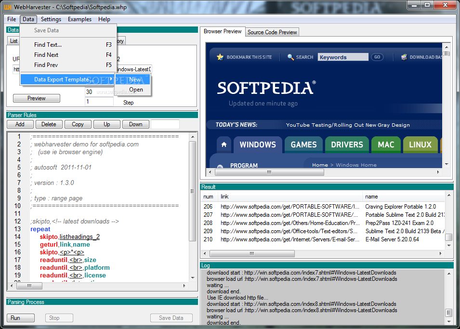
Task: Click Log panel scroll down arrow
Action: pos(448,322)
